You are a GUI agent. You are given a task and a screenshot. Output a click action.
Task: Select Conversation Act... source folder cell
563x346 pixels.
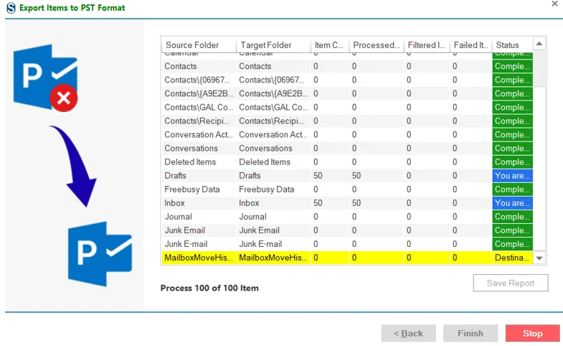point(199,134)
